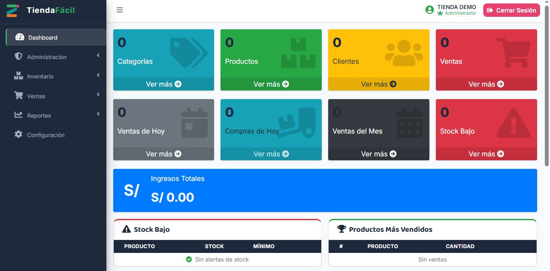Go to the Dashboard menu item
The width and height of the screenshot is (550, 271).
pyautogui.click(x=56, y=37)
